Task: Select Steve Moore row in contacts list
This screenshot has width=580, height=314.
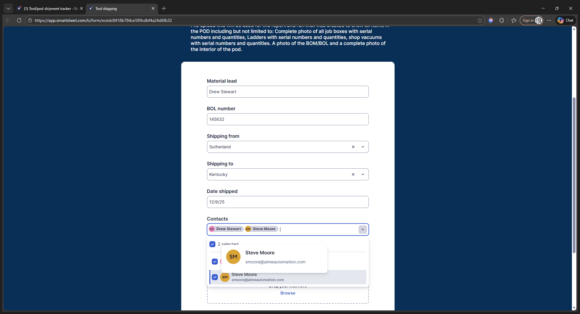Action: coord(288,277)
